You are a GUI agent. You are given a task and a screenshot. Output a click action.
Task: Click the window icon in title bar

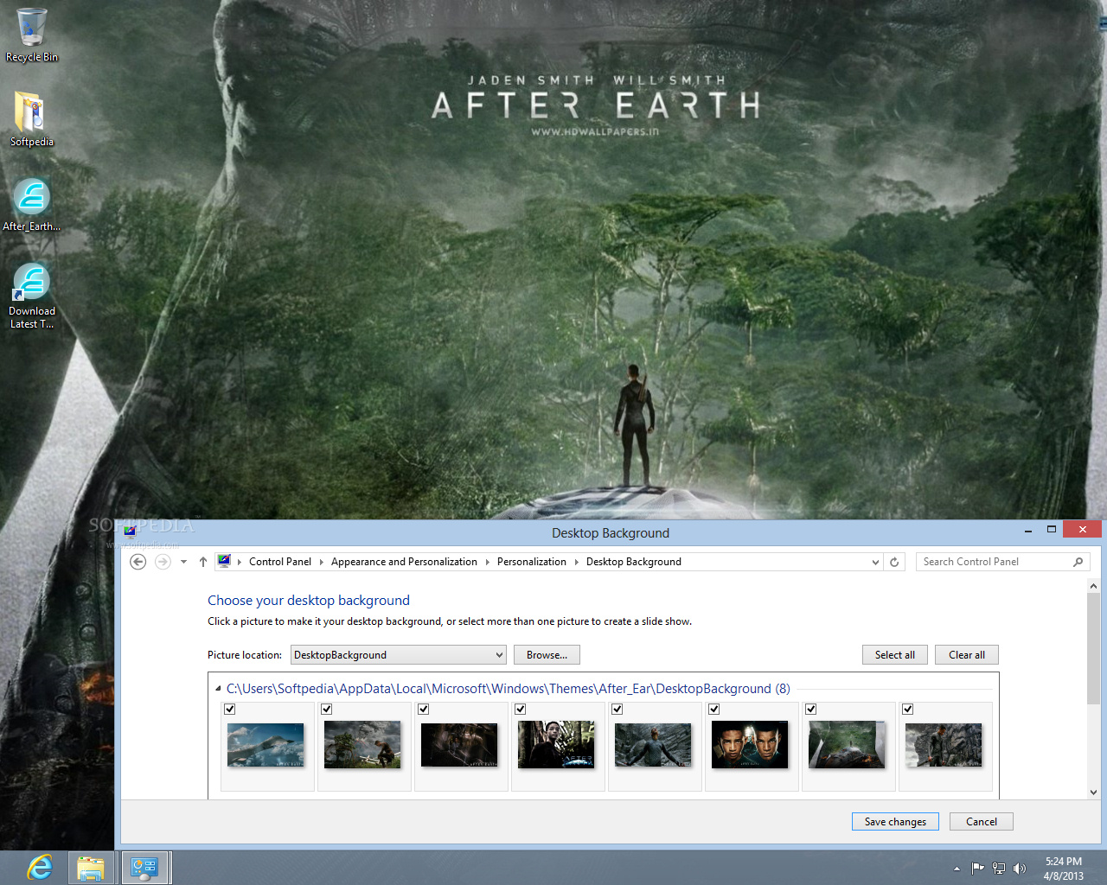(x=130, y=532)
